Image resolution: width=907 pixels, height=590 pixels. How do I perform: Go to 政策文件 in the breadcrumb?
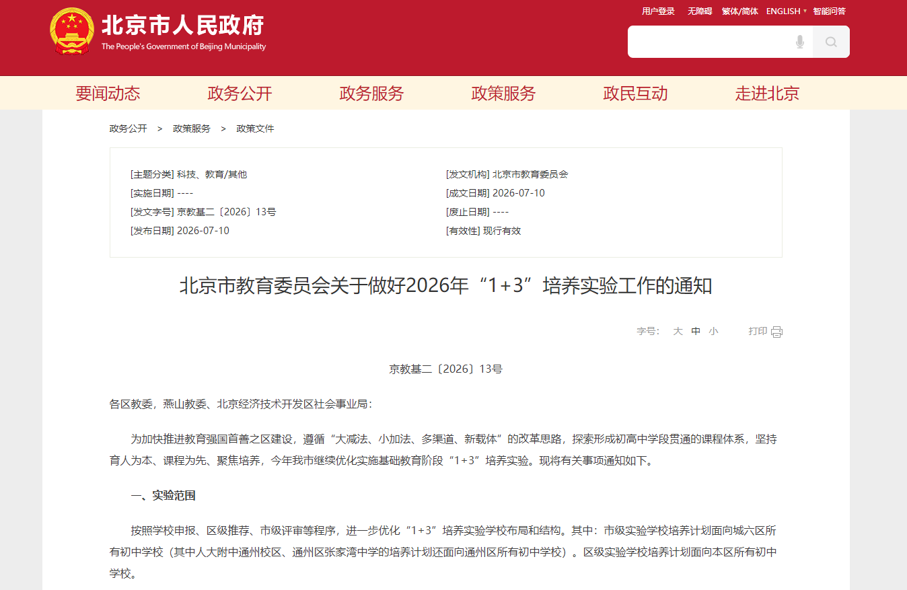(x=255, y=128)
